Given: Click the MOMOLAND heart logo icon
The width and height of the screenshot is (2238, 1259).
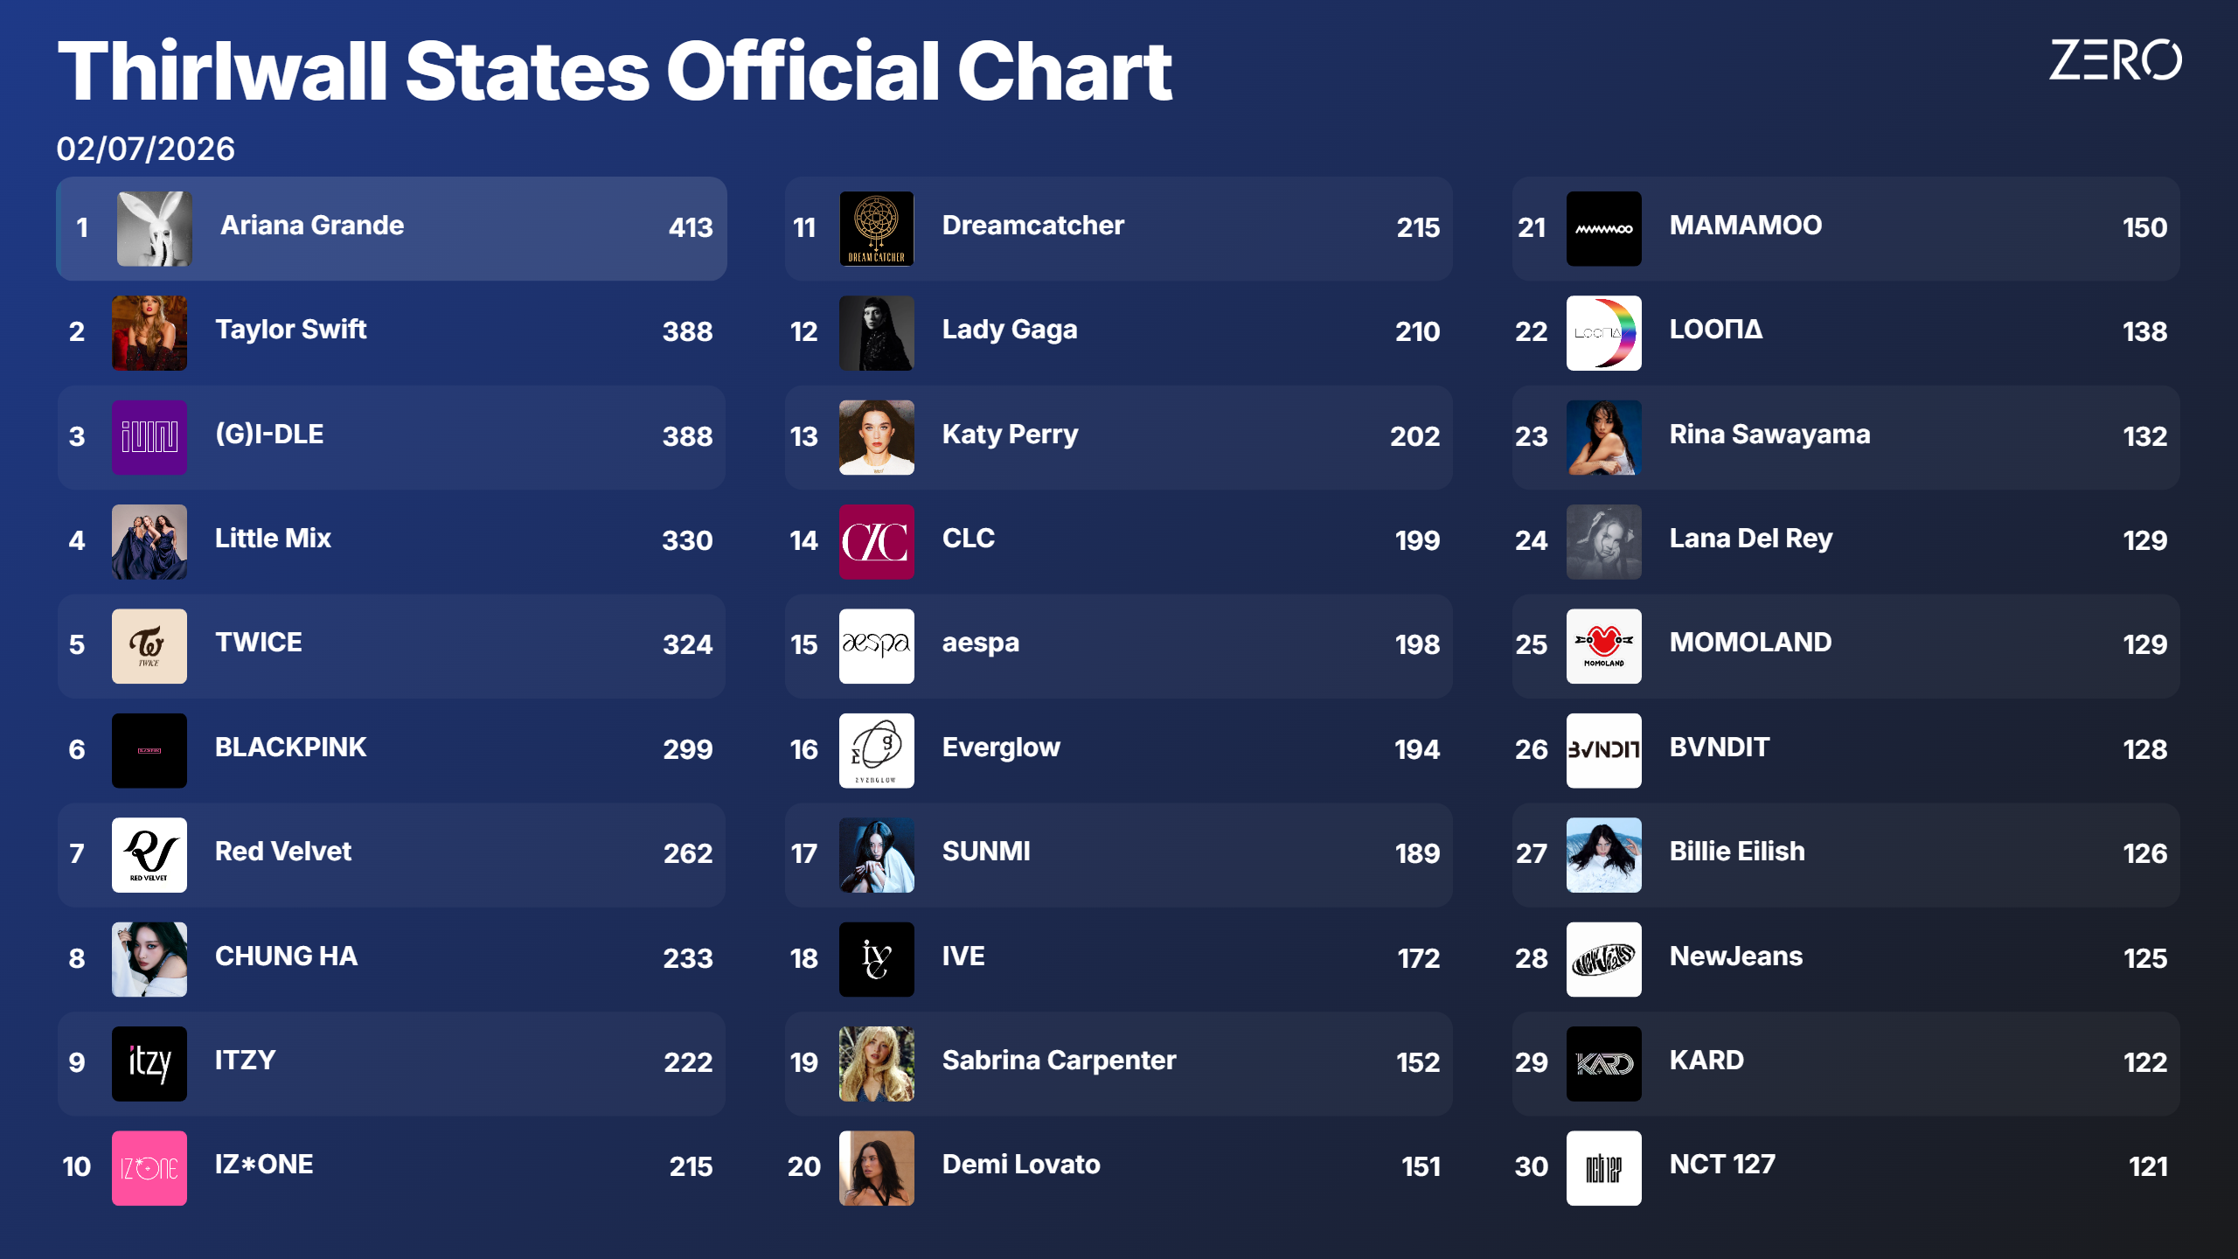Looking at the screenshot, I should pos(1604,646).
